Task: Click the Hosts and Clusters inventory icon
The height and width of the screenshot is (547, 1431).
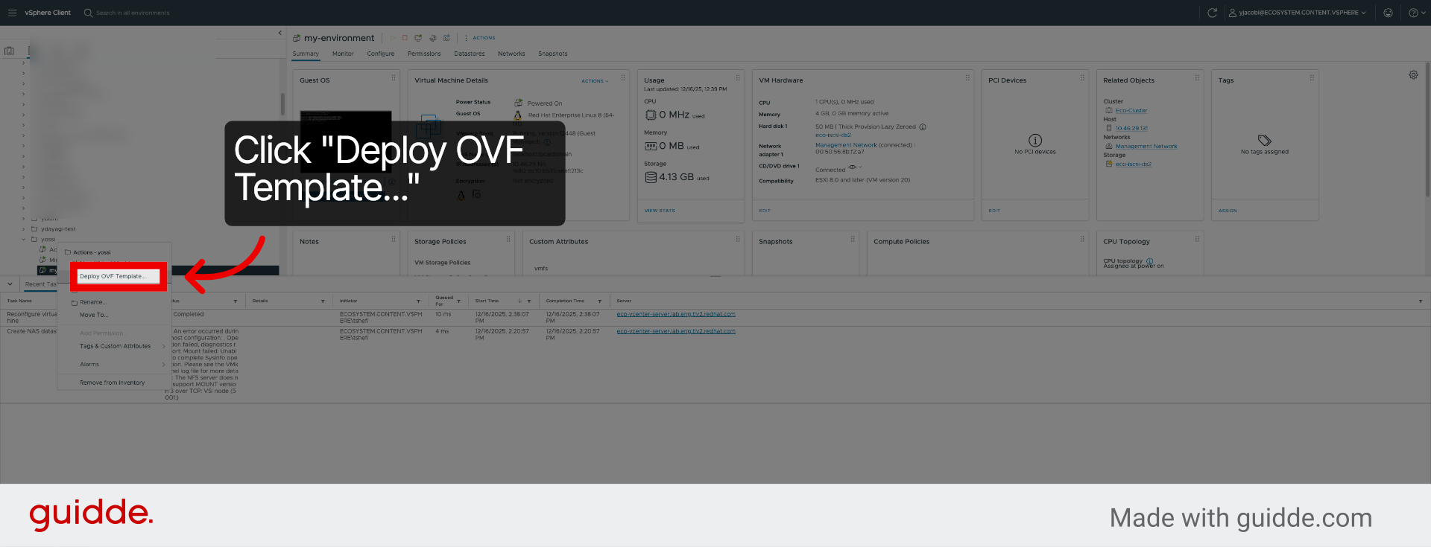Action: coord(9,51)
